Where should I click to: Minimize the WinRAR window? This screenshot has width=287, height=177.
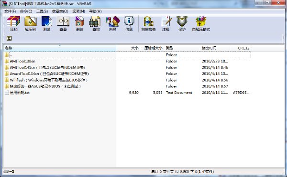pyautogui.click(x=259, y=2)
